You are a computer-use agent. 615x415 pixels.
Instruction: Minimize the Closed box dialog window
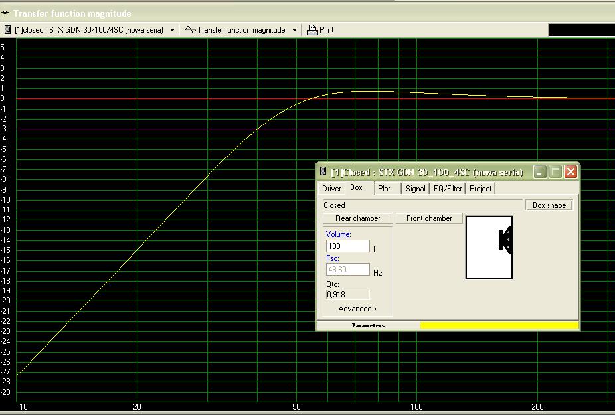pyautogui.click(x=540, y=172)
